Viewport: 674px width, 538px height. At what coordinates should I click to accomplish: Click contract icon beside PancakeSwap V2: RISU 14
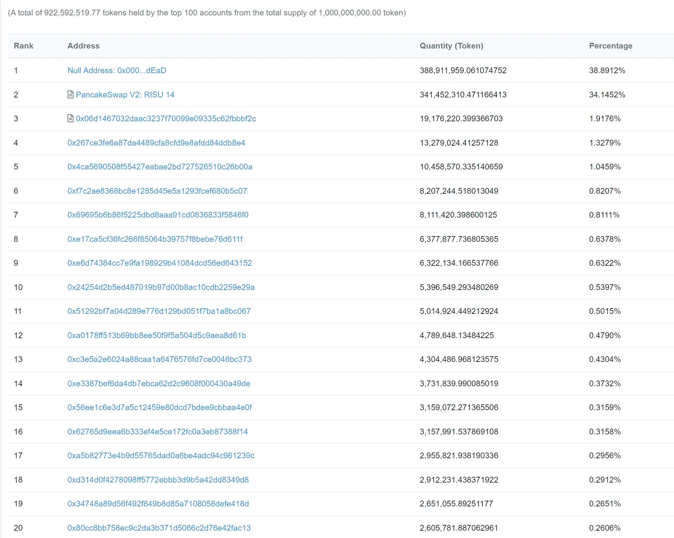(70, 94)
